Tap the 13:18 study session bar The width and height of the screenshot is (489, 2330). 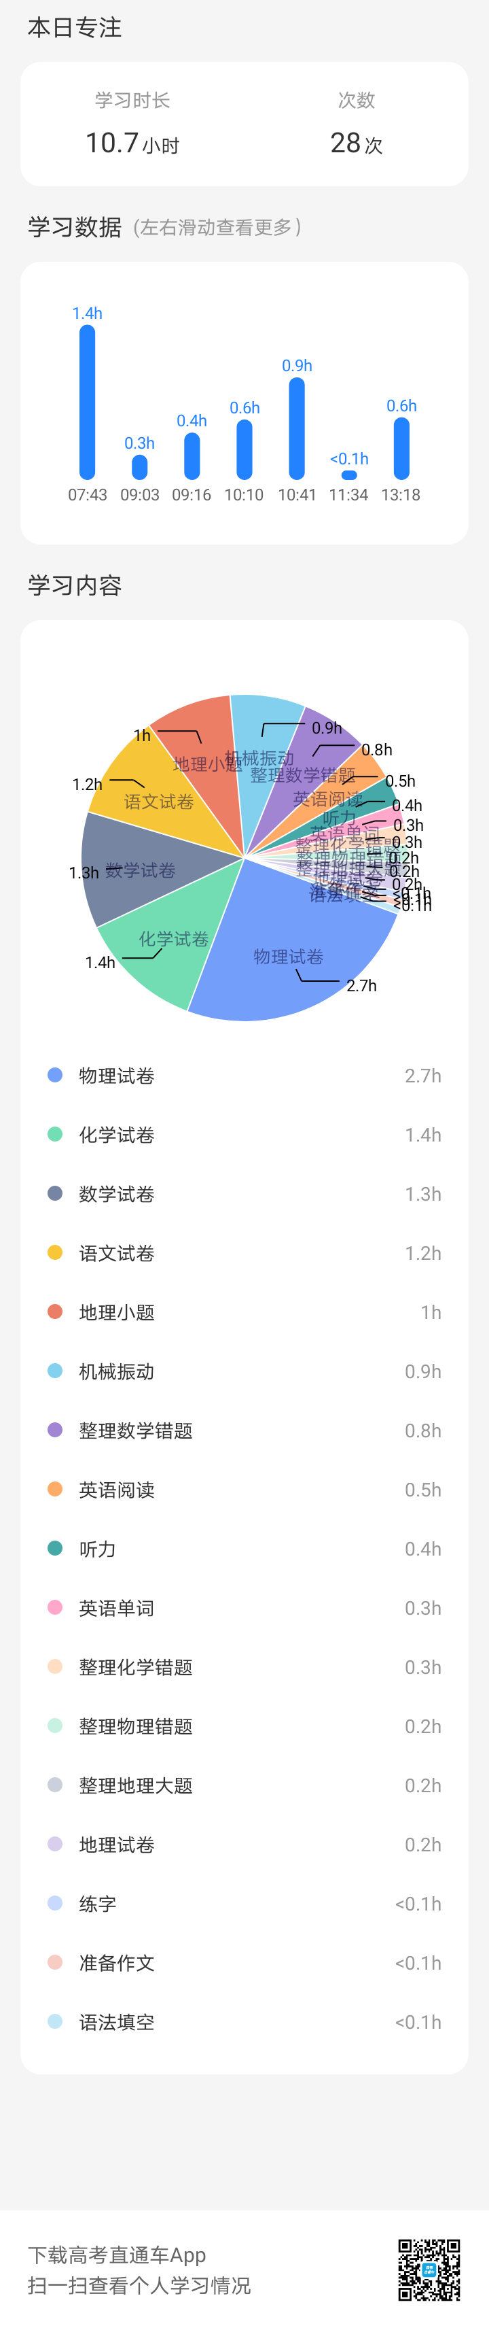coord(401,448)
